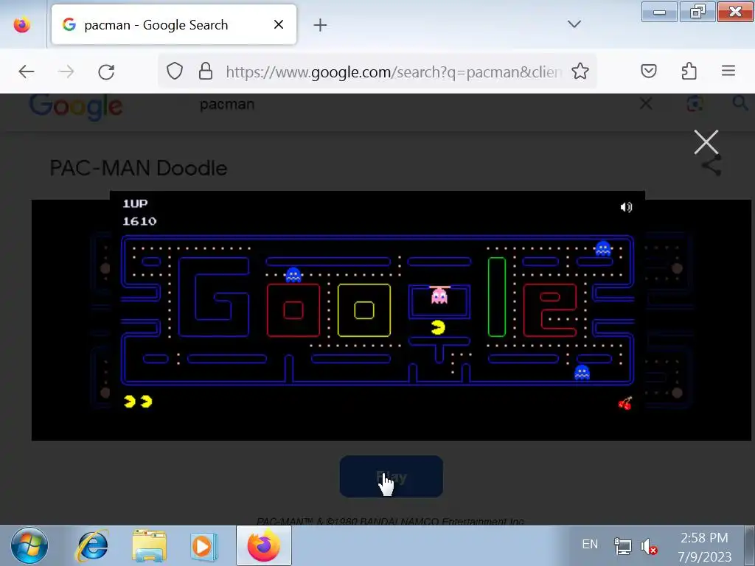The image size is (755, 566).
Task: Go back to the previous page
Action: tap(27, 71)
